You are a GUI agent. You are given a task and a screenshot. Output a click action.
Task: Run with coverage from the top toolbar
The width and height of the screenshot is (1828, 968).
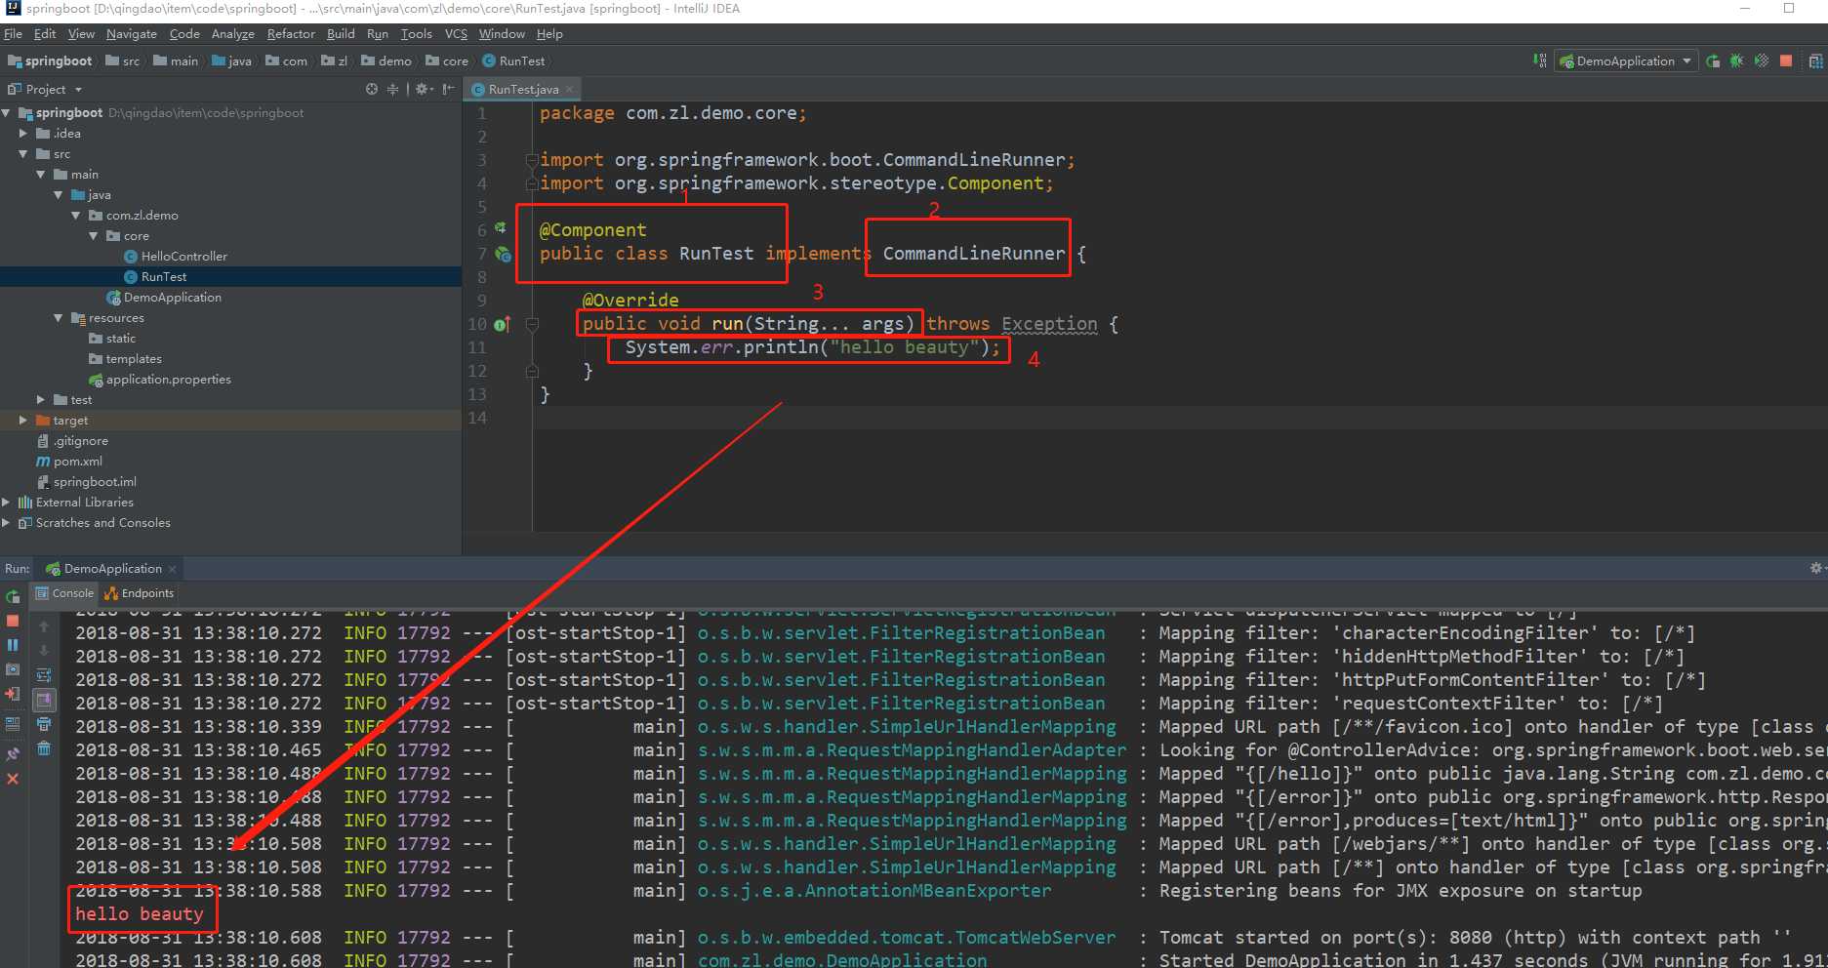[x=1762, y=60]
